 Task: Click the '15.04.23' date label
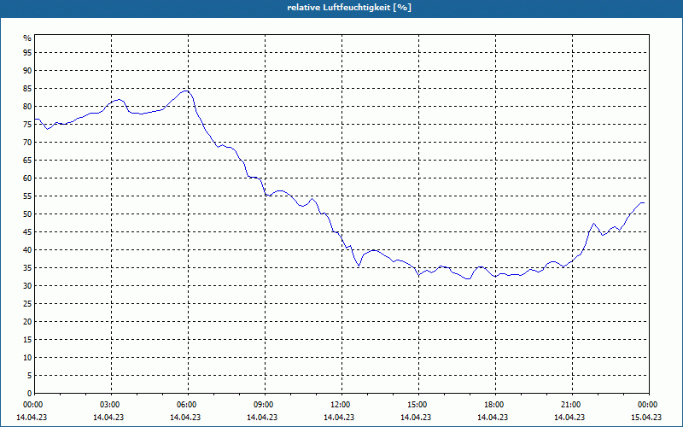point(646,417)
